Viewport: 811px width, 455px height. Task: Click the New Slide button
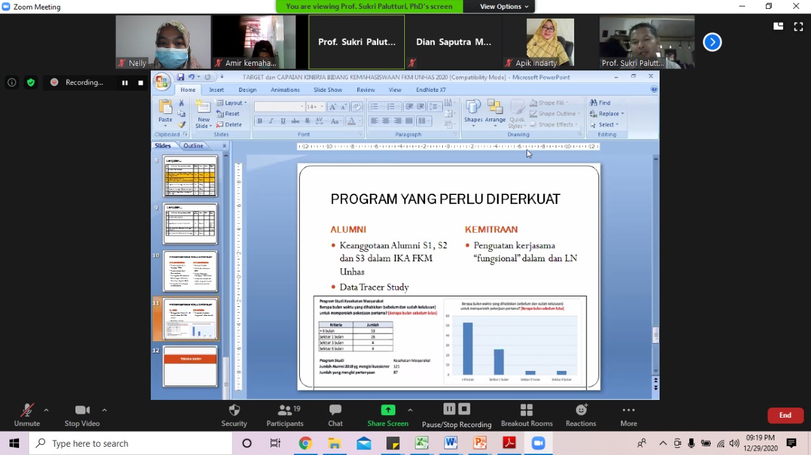[203, 114]
